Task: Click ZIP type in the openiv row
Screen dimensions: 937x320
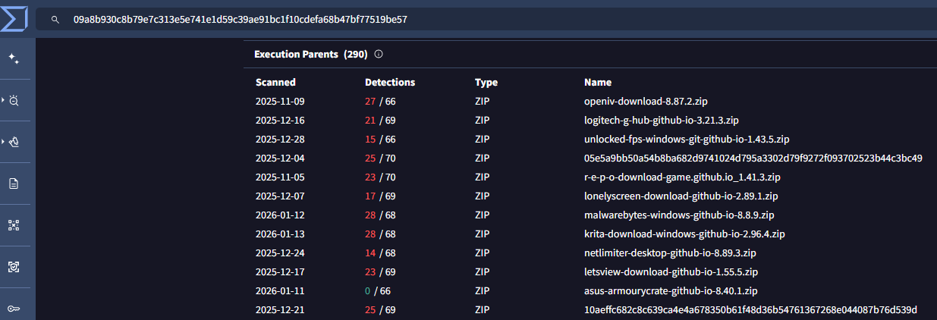Action: (x=483, y=101)
